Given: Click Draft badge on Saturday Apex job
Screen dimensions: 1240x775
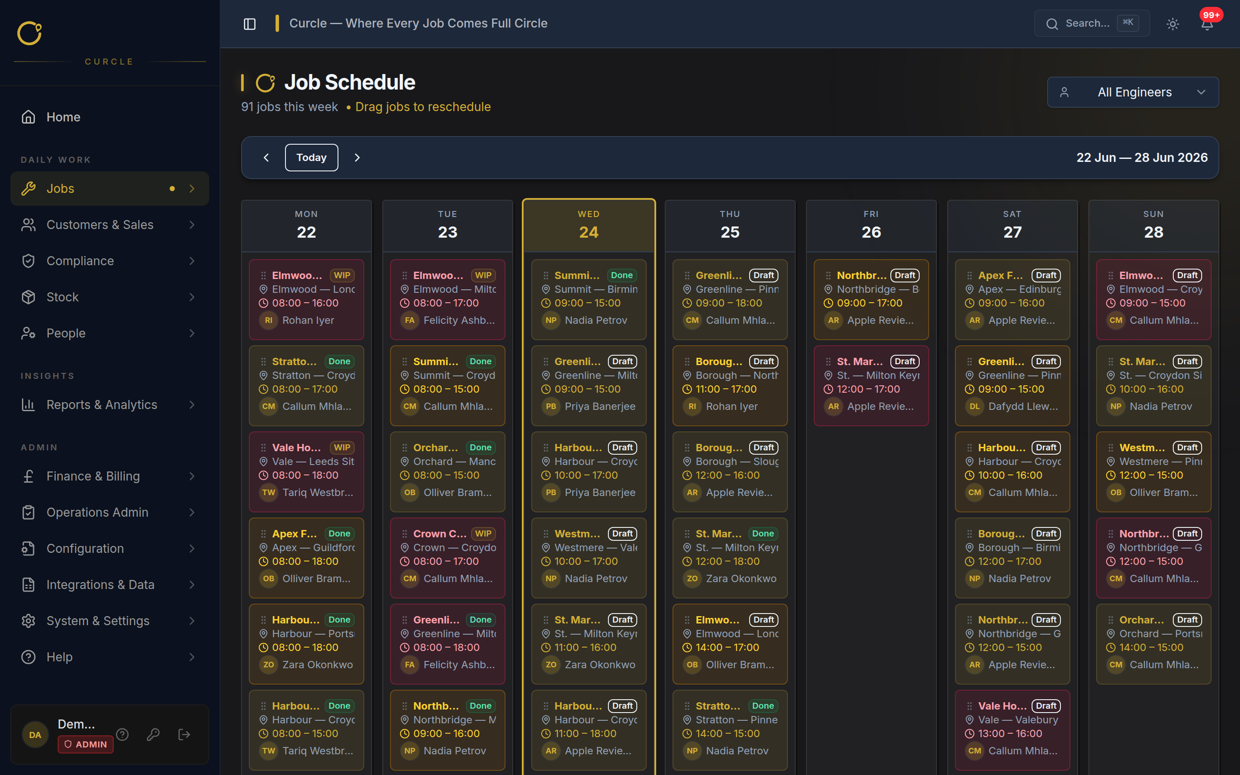Looking at the screenshot, I should tap(1046, 275).
